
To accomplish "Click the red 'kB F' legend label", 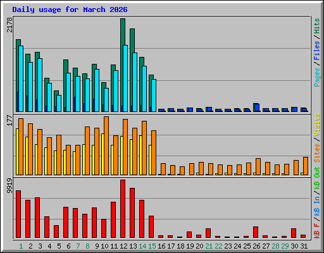I will click(x=317, y=231).
